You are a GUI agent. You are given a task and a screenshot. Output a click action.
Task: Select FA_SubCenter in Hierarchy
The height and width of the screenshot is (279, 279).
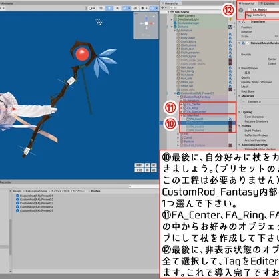pos(196,112)
